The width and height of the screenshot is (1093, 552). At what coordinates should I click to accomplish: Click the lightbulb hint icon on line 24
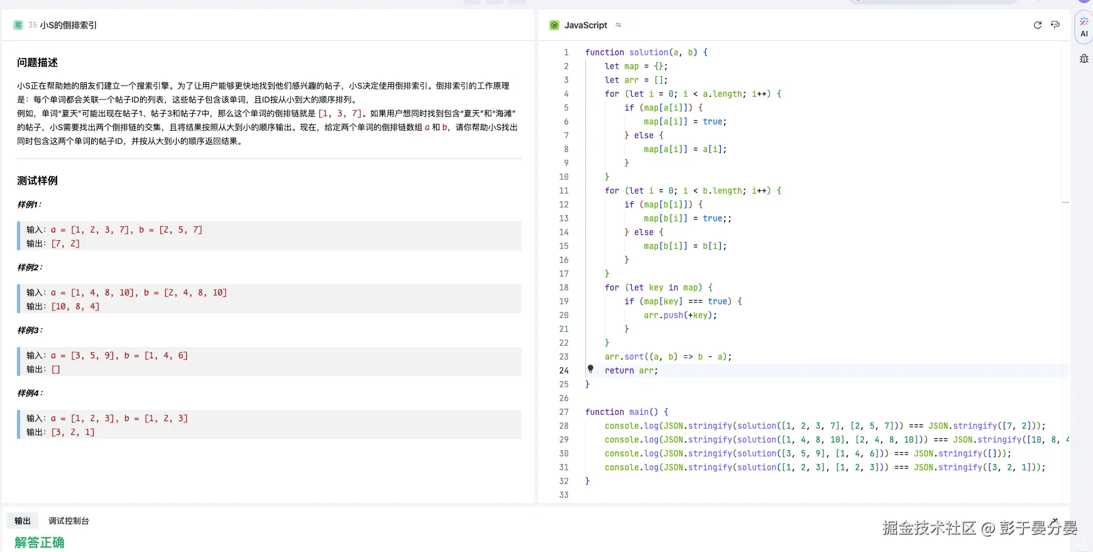coord(590,369)
